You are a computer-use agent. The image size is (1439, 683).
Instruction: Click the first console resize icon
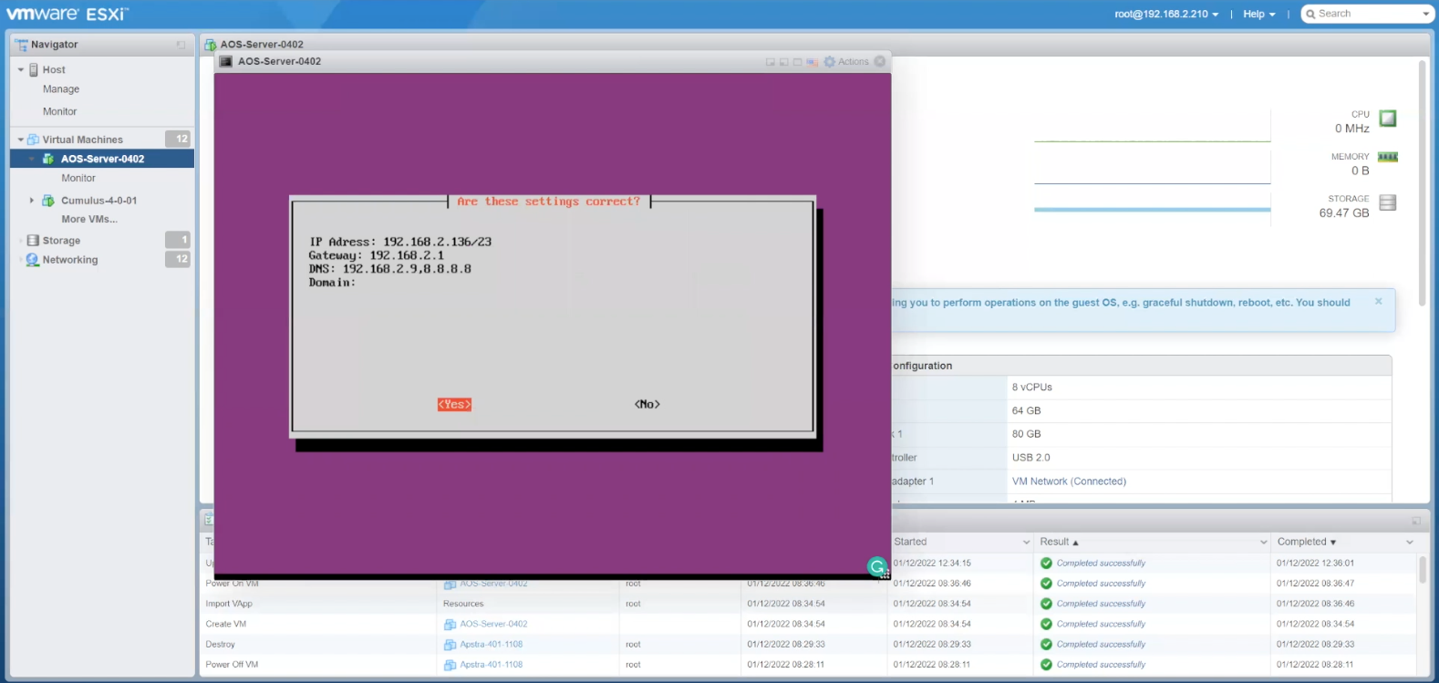770,62
